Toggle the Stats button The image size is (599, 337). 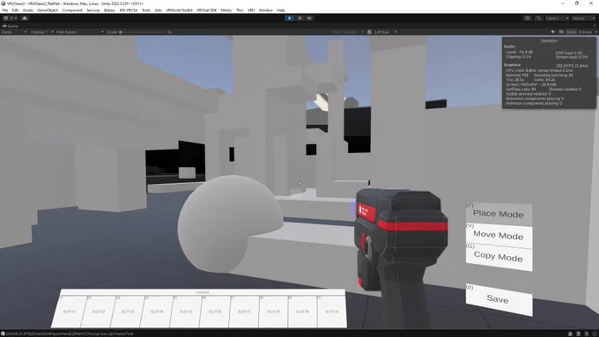coord(571,32)
